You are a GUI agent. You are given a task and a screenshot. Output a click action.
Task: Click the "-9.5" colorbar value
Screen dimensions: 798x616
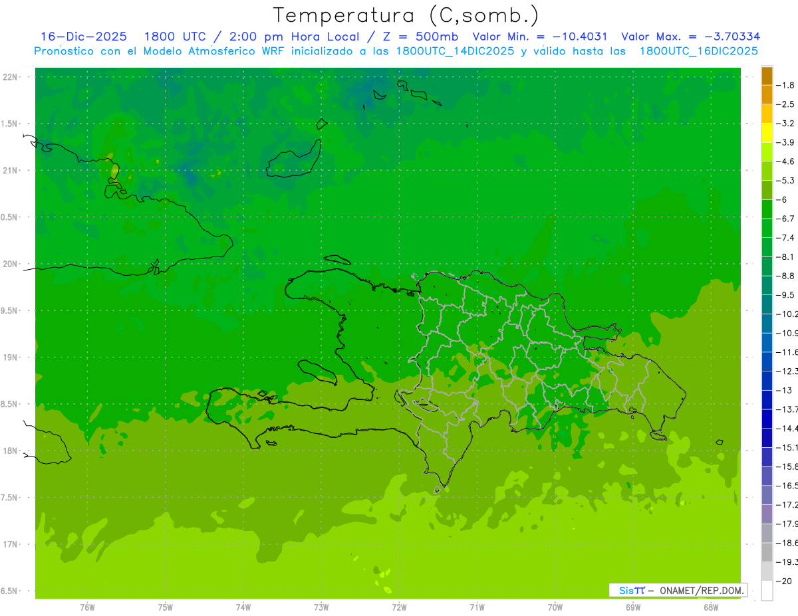(785, 294)
